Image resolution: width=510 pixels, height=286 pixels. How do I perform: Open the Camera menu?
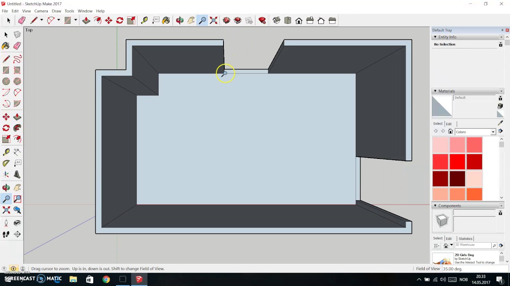pyautogui.click(x=41, y=11)
